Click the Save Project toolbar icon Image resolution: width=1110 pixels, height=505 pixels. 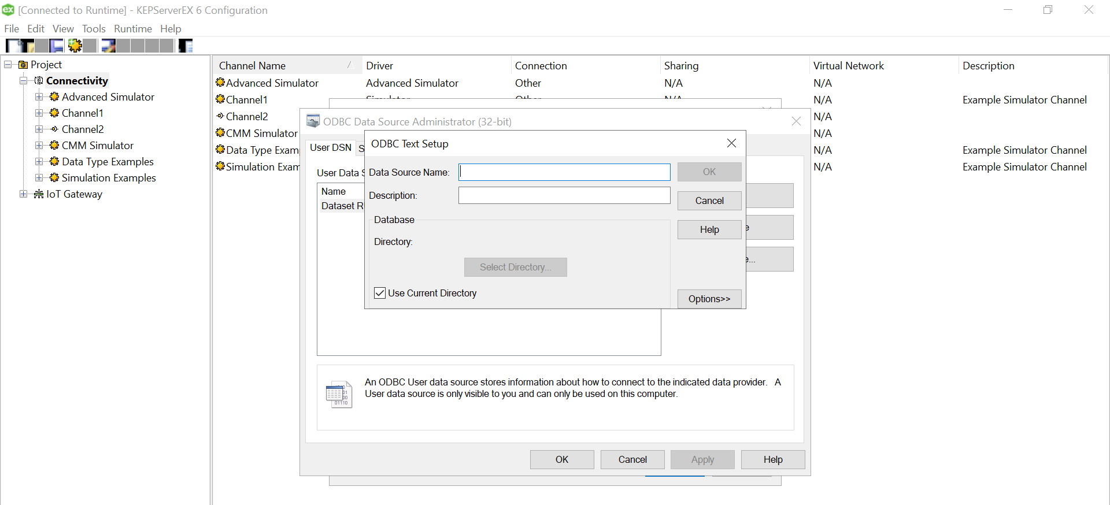tap(56, 46)
